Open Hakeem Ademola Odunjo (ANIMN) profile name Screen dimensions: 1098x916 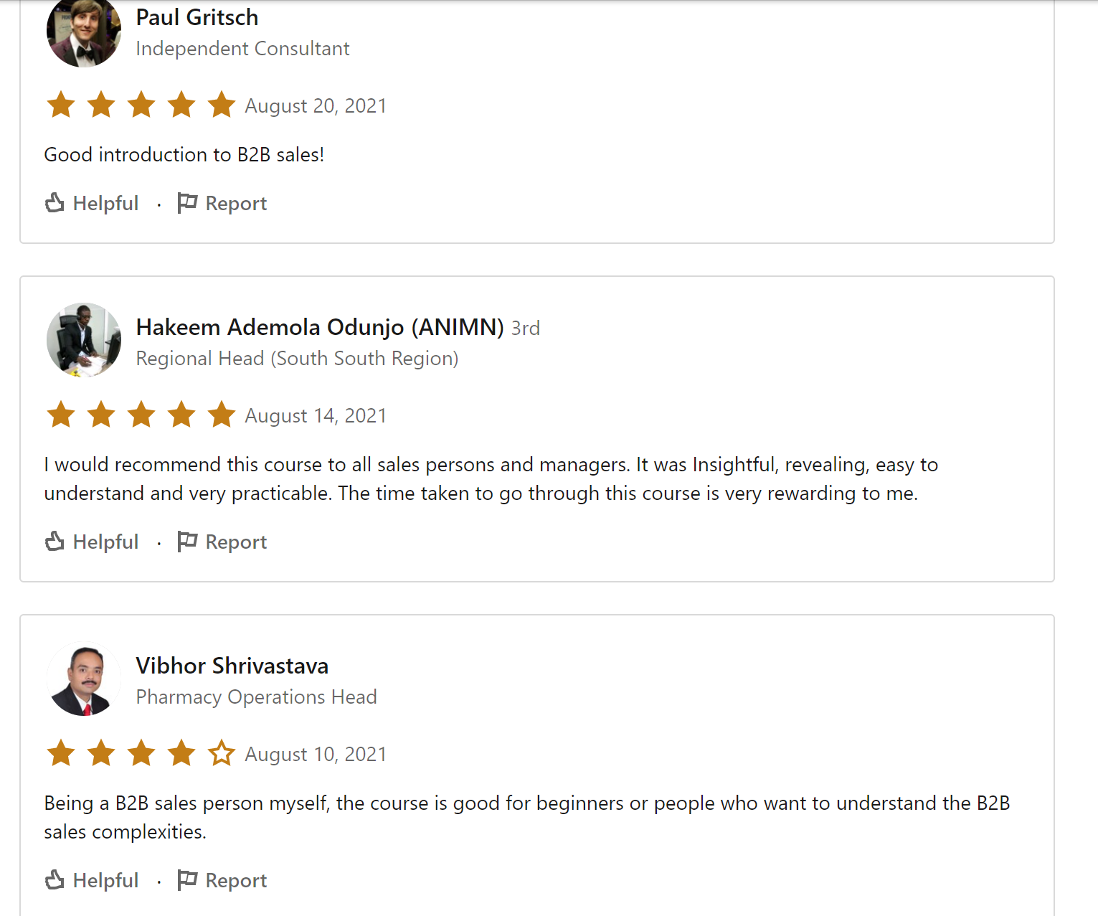pos(320,327)
